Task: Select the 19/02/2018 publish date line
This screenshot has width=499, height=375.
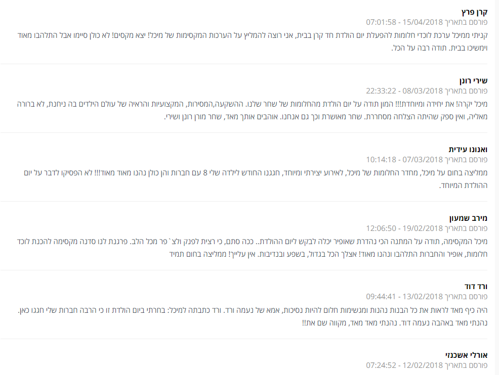Action: 427,228
